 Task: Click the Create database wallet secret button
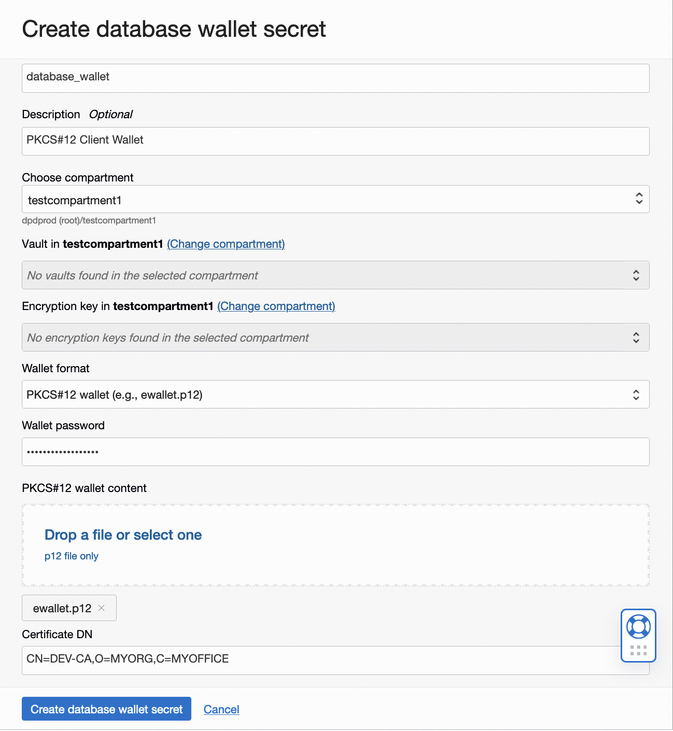click(106, 709)
